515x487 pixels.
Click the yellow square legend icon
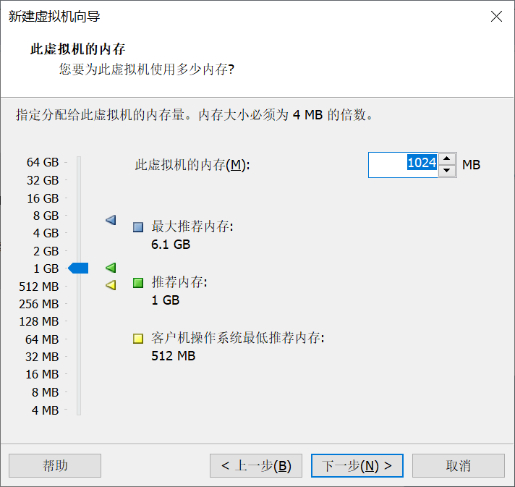[138, 339]
